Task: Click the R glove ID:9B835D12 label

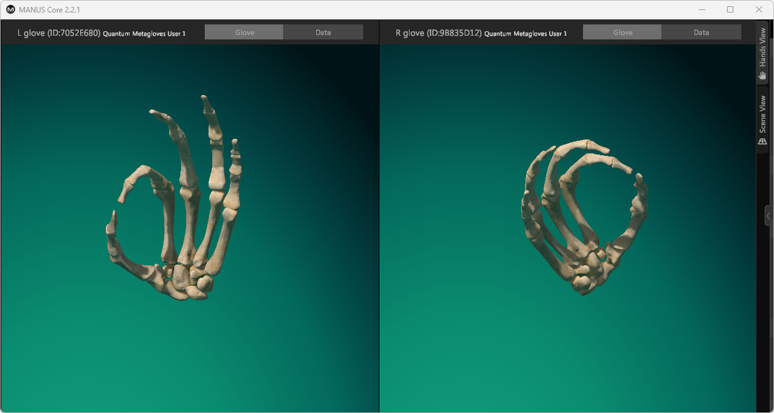Action: pyautogui.click(x=438, y=33)
